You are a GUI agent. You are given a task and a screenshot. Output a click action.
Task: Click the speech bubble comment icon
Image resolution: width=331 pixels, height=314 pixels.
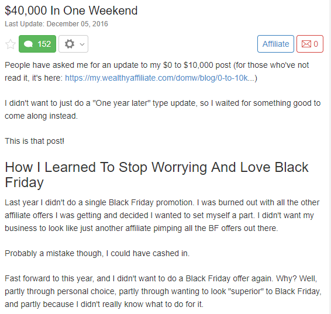point(28,44)
